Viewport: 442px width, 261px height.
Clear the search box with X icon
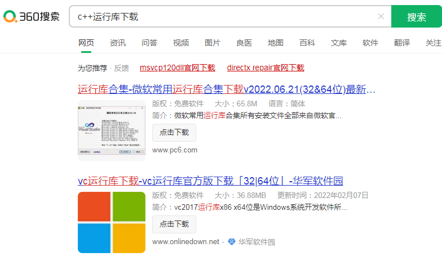[x=381, y=16]
